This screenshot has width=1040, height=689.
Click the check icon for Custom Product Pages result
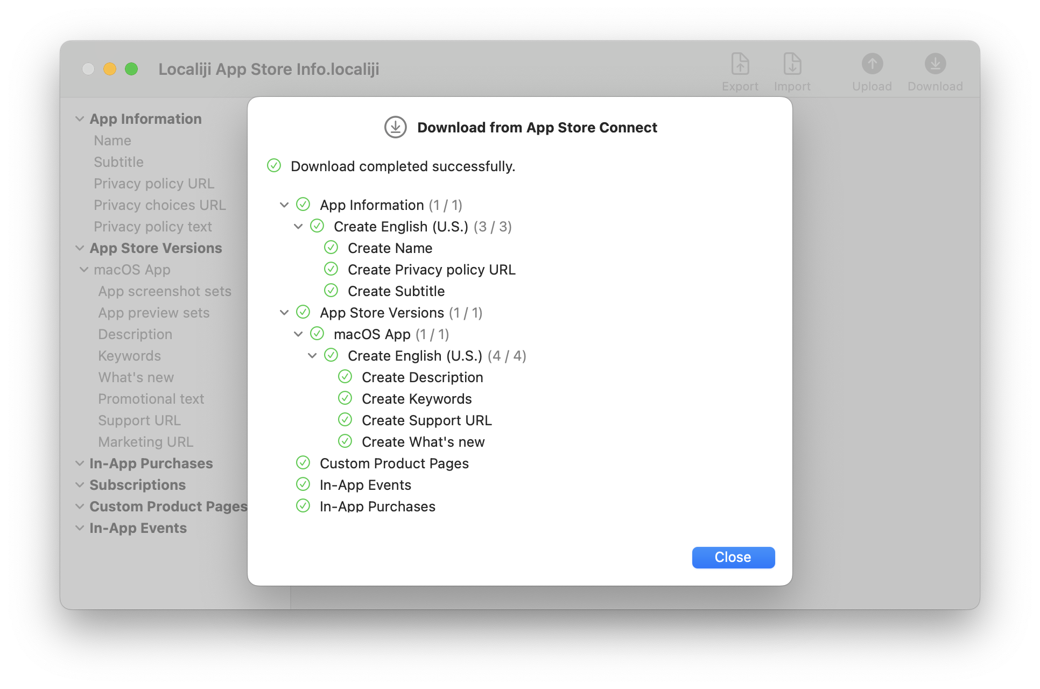(303, 463)
